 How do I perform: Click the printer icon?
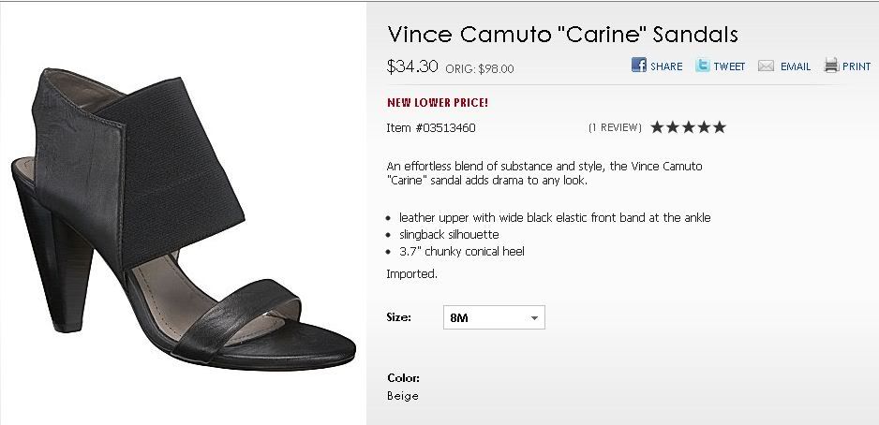(x=830, y=66)
